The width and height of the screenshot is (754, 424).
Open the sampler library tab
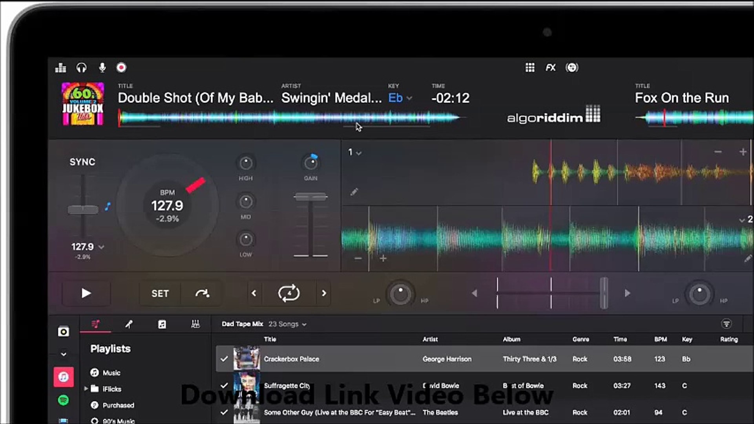pyautogui.click(x=195, y=324)
